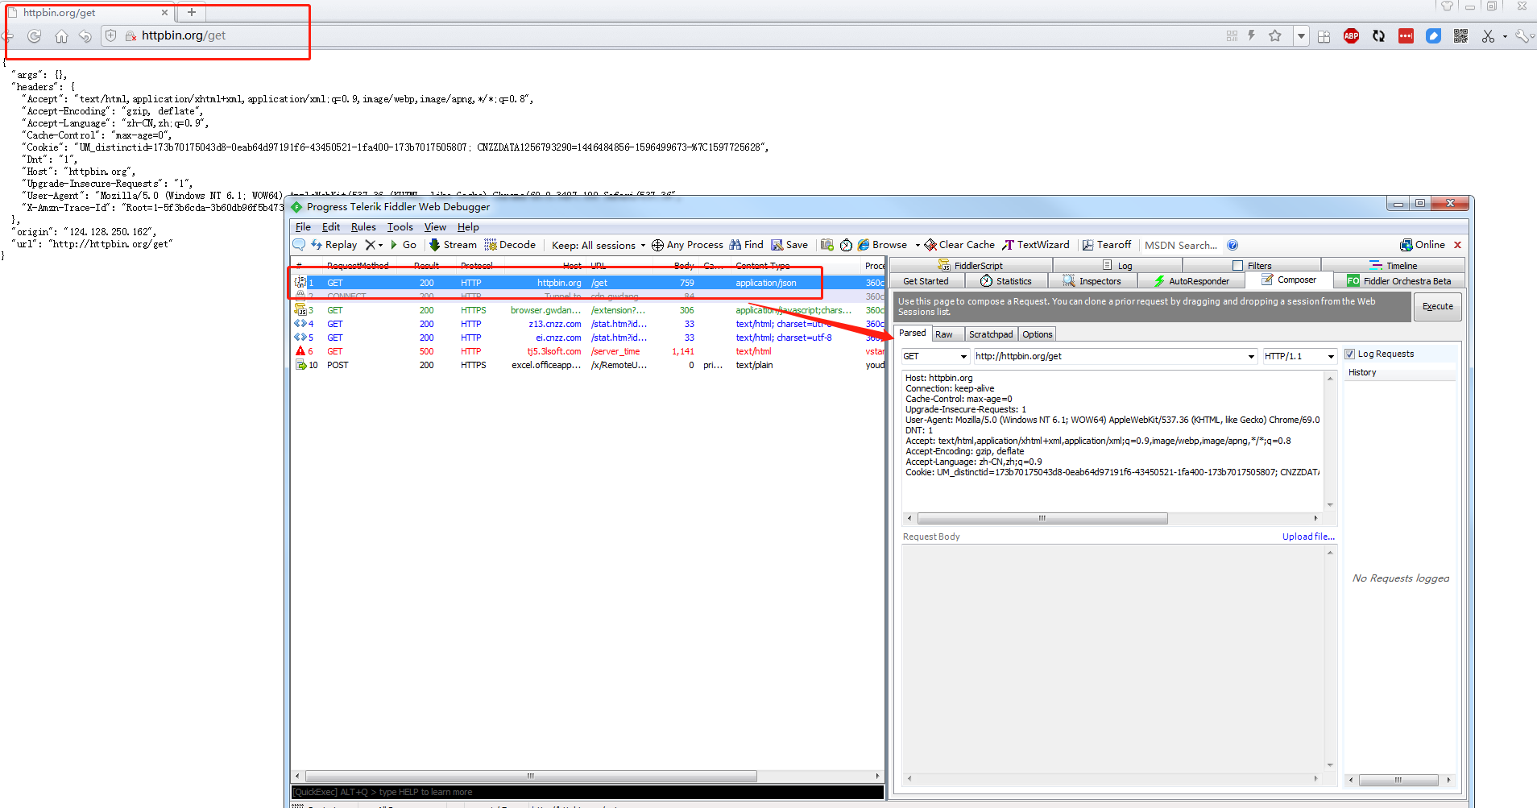Viewport: 1537px width, 808px height.
Task: Open the Rules menu
Action: (x=363, y=227)
